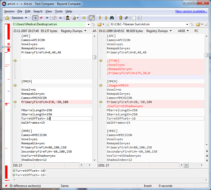Open the file format gear icon
This screenshot has height=190, width=211.
74,18
